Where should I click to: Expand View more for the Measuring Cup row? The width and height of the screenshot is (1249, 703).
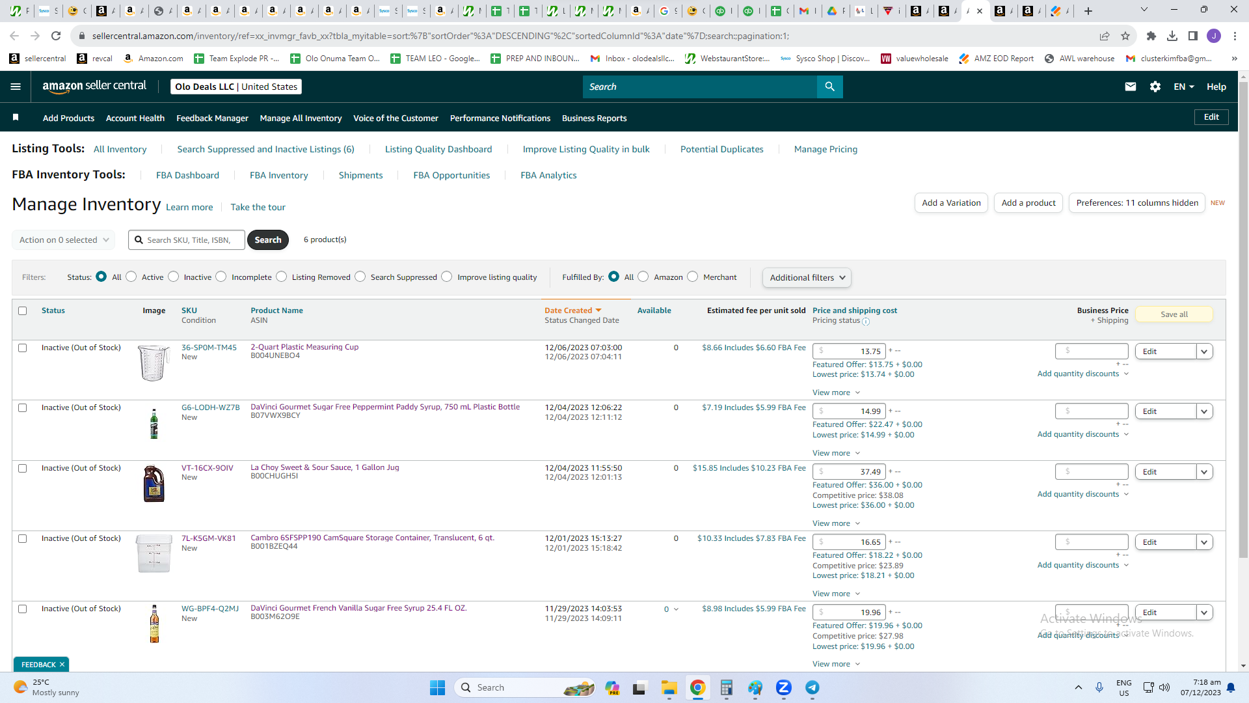click(836, 393)
